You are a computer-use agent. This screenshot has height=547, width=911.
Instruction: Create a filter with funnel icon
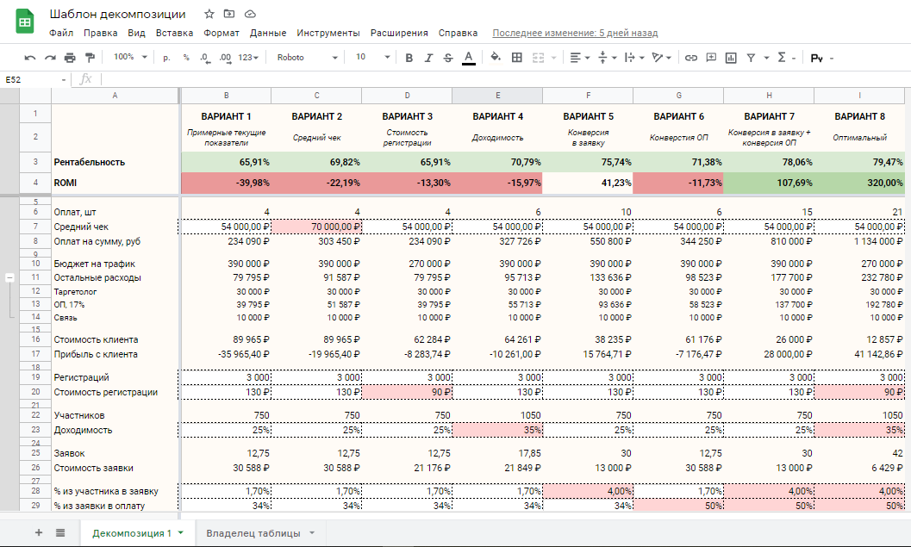point(751,58)
